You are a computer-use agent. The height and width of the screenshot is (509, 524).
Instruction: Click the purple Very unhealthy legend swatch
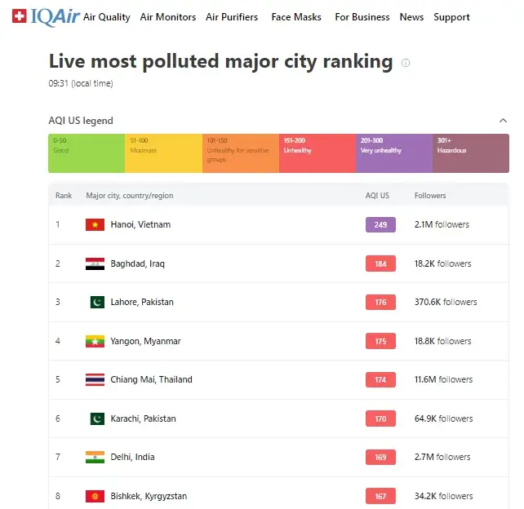point(393,153)
